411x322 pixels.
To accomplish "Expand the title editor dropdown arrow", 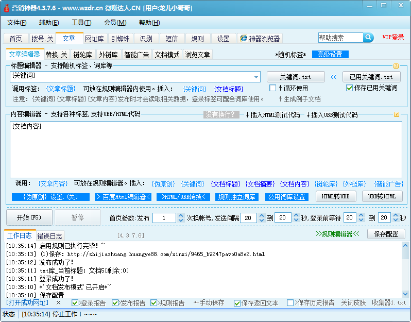I will 256,77.
